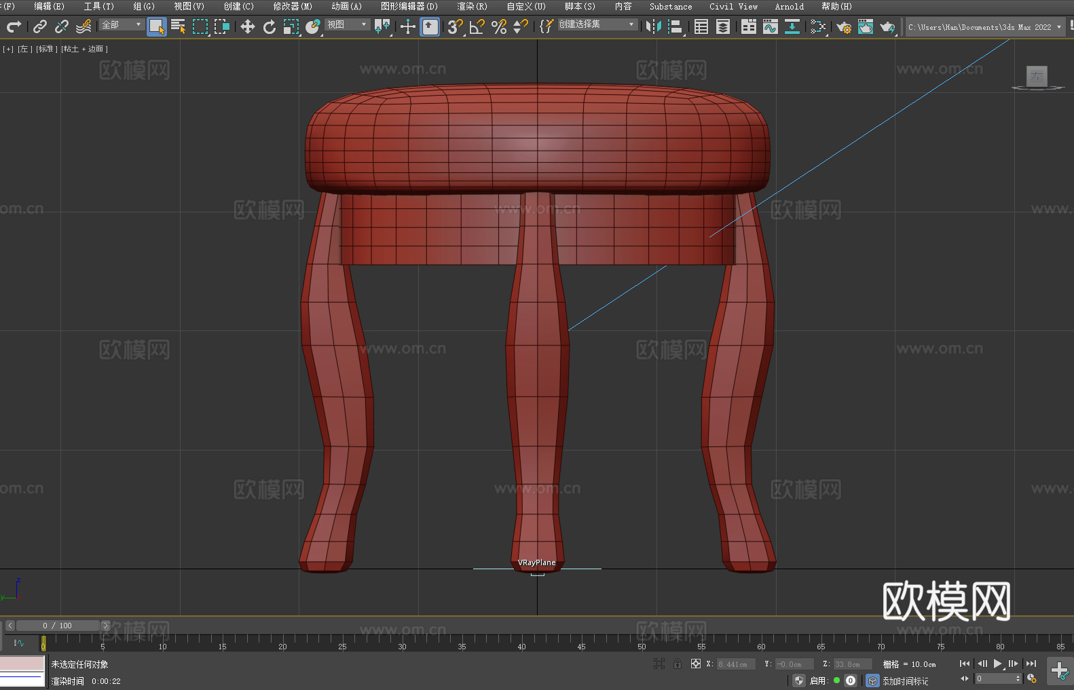Click Use Pivot Point Center icon

(x=382, y=26)
